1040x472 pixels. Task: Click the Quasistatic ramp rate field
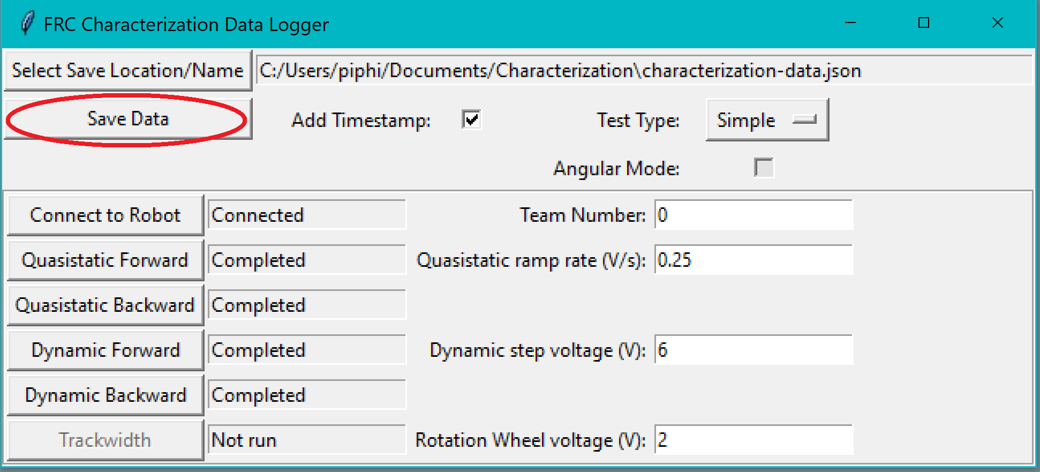(753, 260)
